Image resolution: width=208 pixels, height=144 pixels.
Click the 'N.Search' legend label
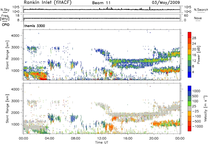[201, 10]
